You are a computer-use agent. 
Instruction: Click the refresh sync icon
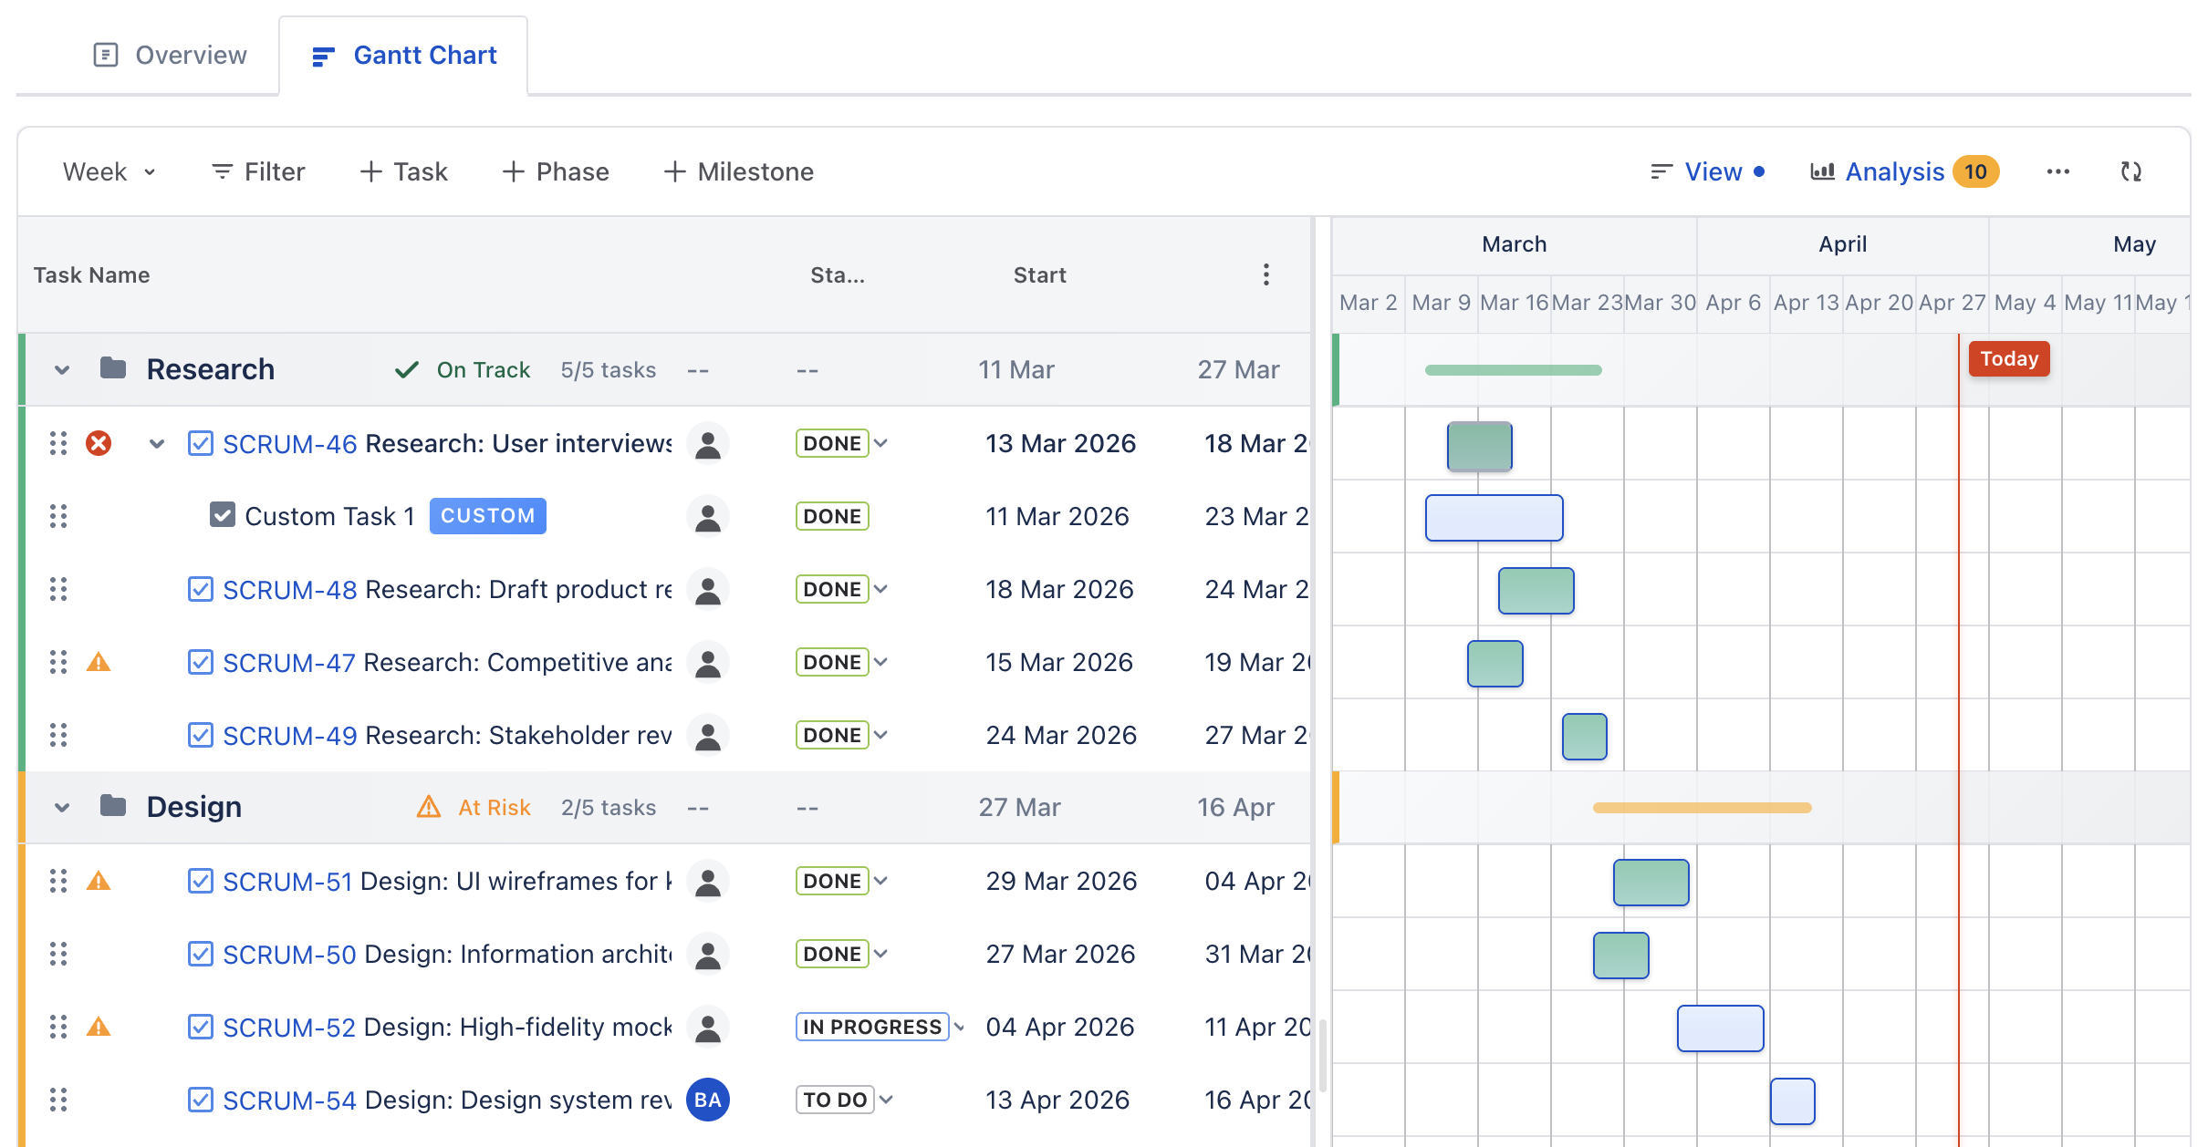[2131, 171]
